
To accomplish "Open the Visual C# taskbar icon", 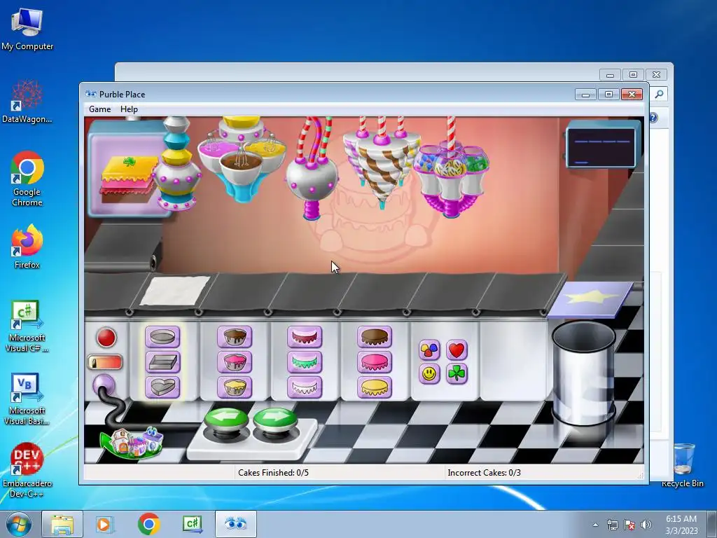I will point(193,524).
